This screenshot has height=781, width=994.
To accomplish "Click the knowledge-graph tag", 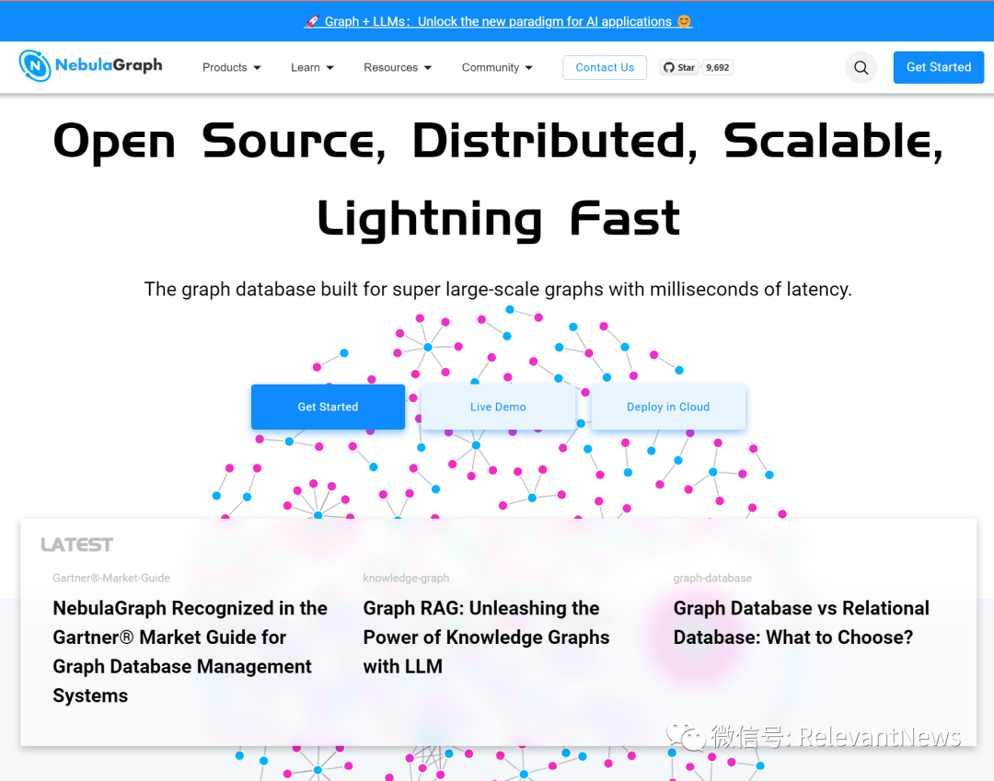I will pos(406,578).
